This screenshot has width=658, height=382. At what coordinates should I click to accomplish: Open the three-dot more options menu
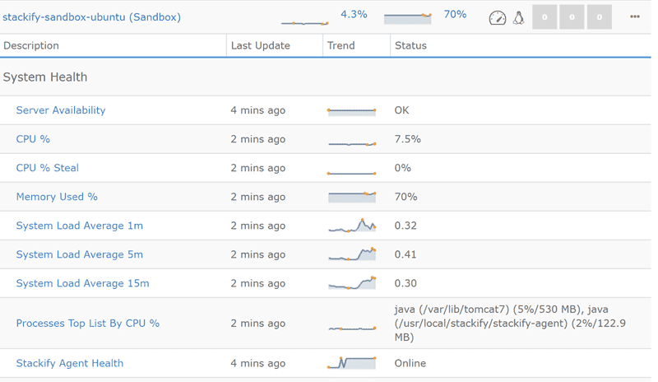pos(634,16)
